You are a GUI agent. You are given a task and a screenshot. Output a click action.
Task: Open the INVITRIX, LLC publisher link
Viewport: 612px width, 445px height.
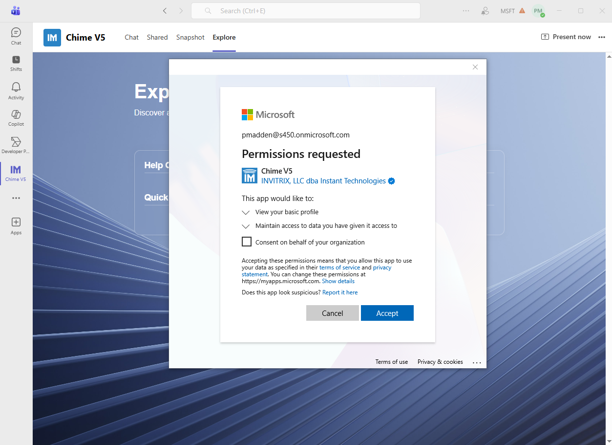click(323, 181)
